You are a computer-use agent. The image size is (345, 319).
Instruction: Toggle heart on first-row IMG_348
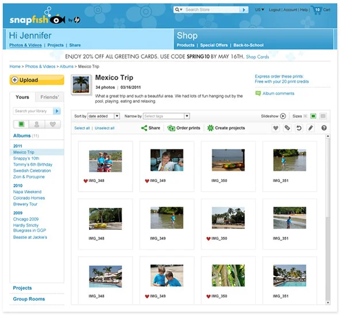(86, 181)
